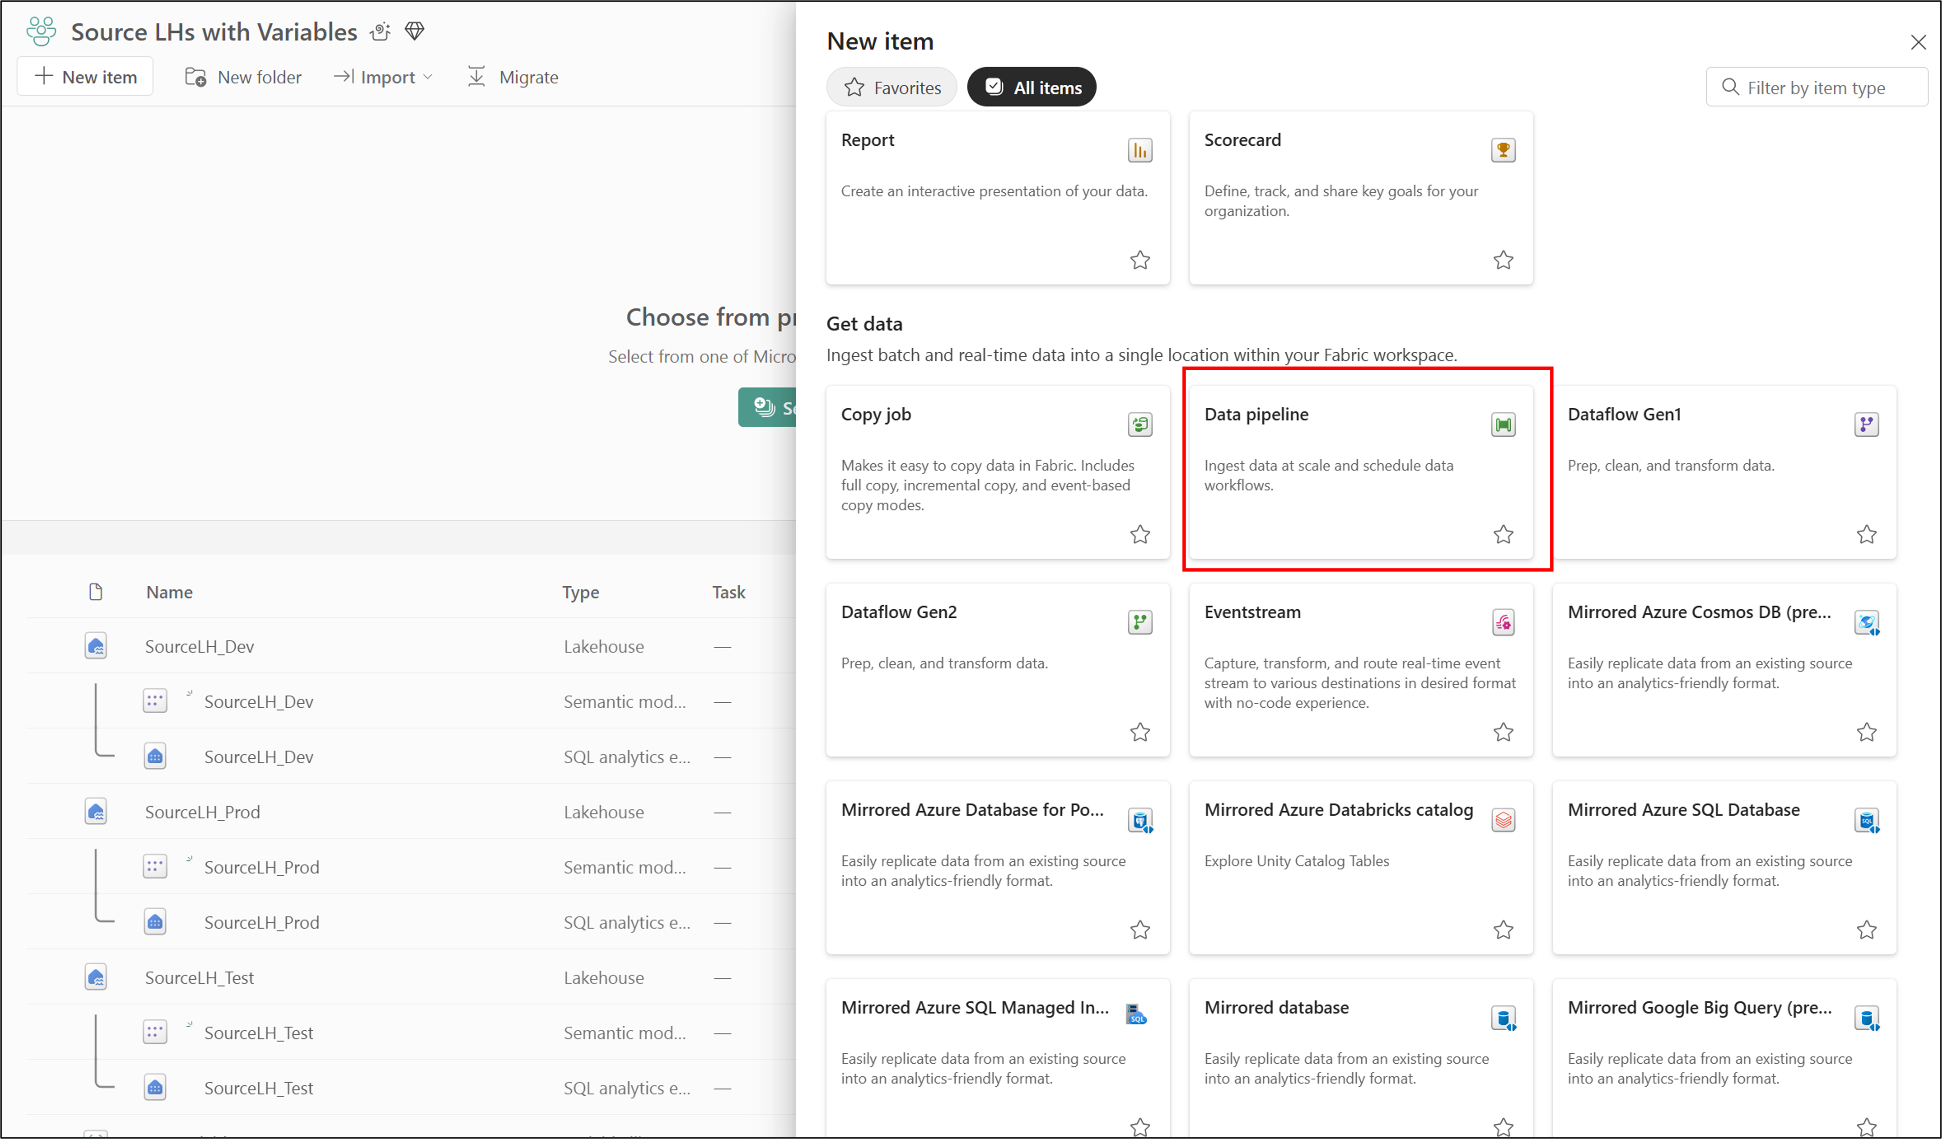This screenshot has height=1139, width=1942.
Task: Favorite the Dataflow Gen2 card star
Action: 1140,732
